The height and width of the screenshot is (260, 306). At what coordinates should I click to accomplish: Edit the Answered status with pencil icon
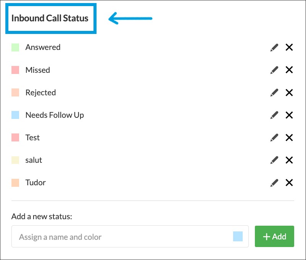pos(274,48)
